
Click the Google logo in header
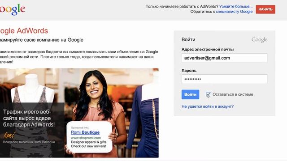pos(13,9)
